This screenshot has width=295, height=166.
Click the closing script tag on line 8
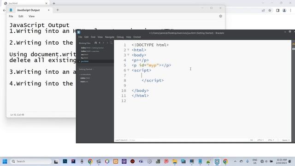click(x=153, y=81)
